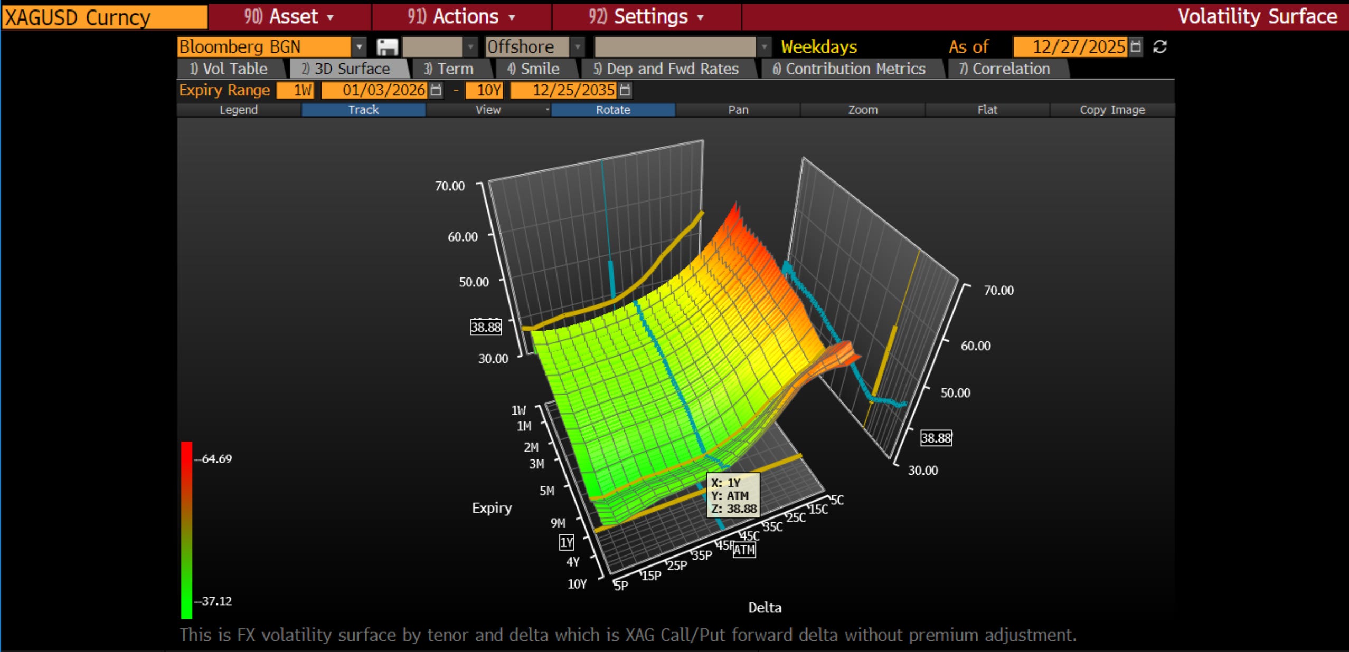Open the View dropdown in chart toolbar
Image resolution: width=1349 pixels, height=652 pixels.
pyautogui.click(x=488, y=110)
